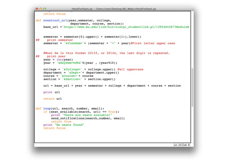The image size is (228, 162).
Task: Click the Ln: 25 status indicator
Action: click(x=178, y=145)
